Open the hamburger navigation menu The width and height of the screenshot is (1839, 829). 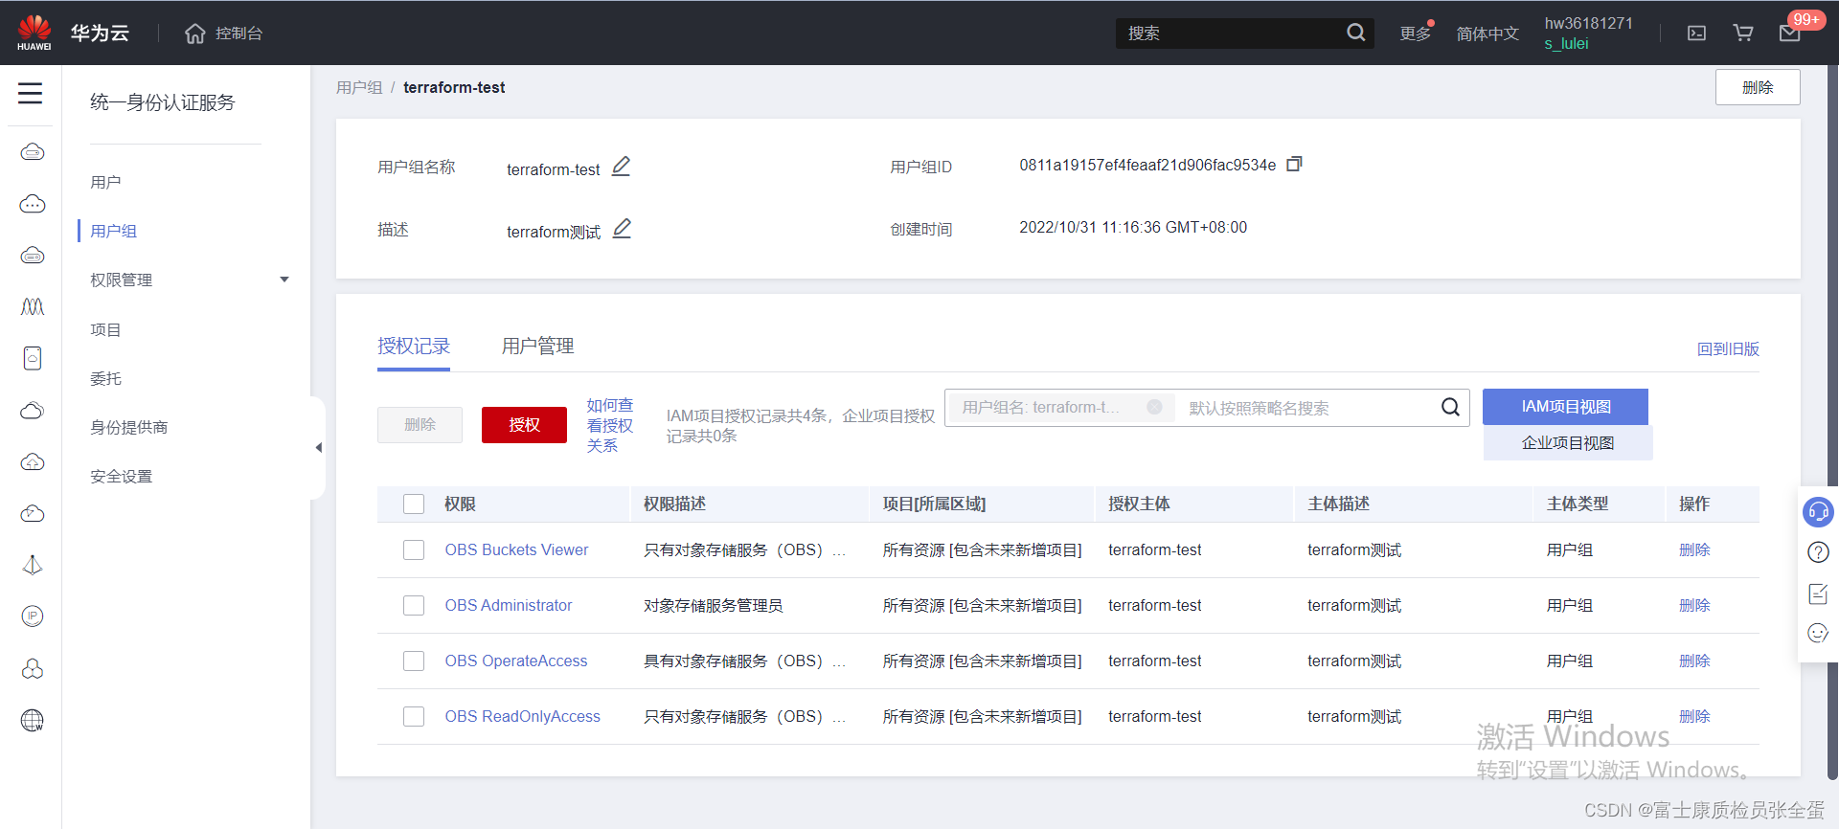tap(31, 93)
